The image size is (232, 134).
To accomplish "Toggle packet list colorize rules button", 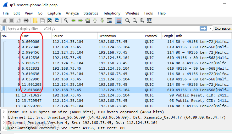I will [x=119, y=20].
